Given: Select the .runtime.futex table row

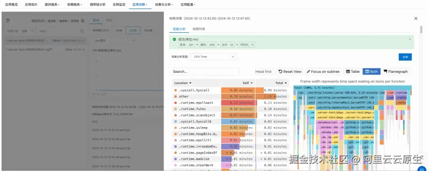Looking at the screenshot, I should [230, 109].
